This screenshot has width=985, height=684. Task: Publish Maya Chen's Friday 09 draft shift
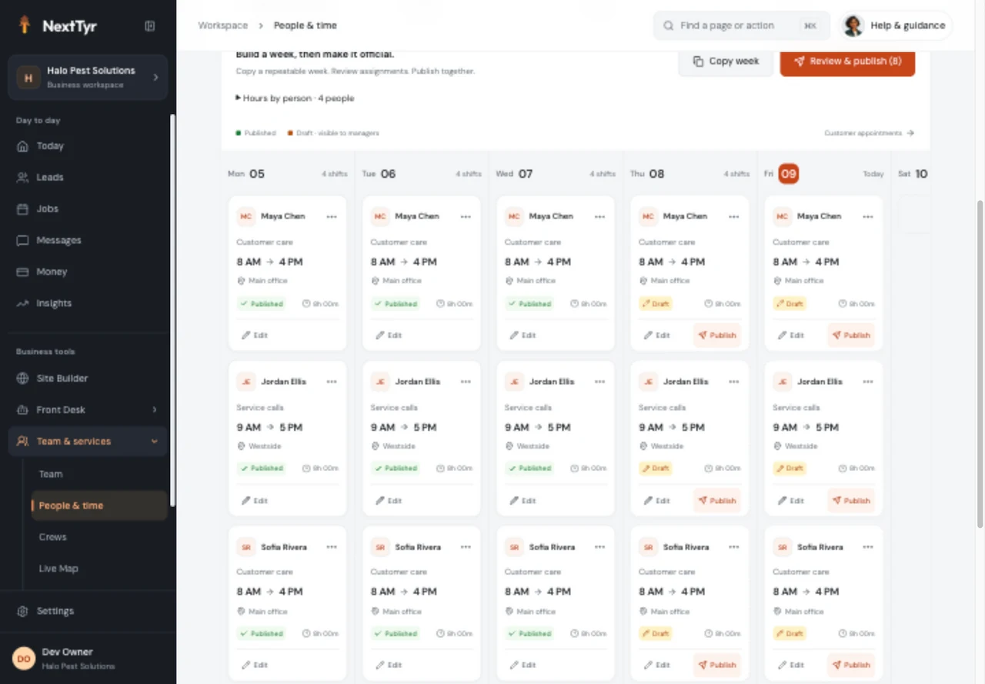coord(850,335)
